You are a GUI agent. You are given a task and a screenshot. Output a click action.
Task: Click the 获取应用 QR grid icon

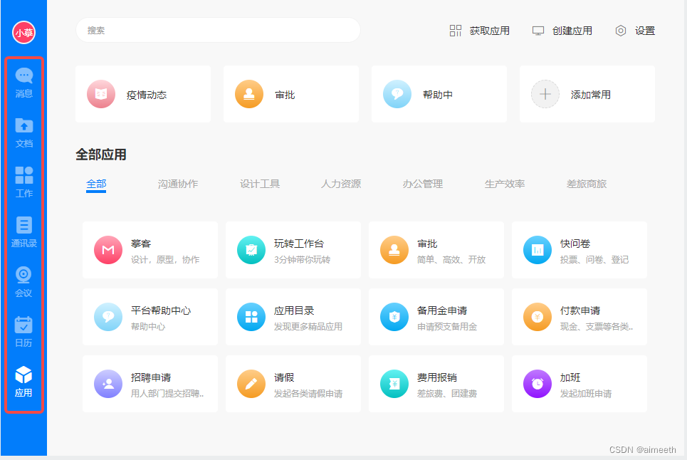(x=455, y=31)
